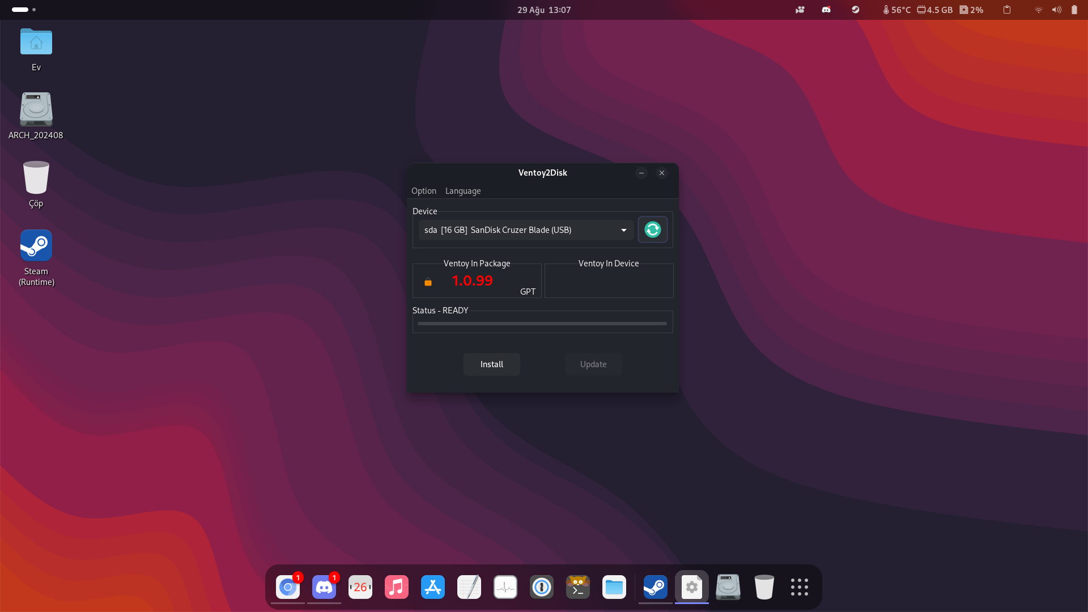Open the Language menu
Screen dimensions: 1088x612
click(462, 191)
